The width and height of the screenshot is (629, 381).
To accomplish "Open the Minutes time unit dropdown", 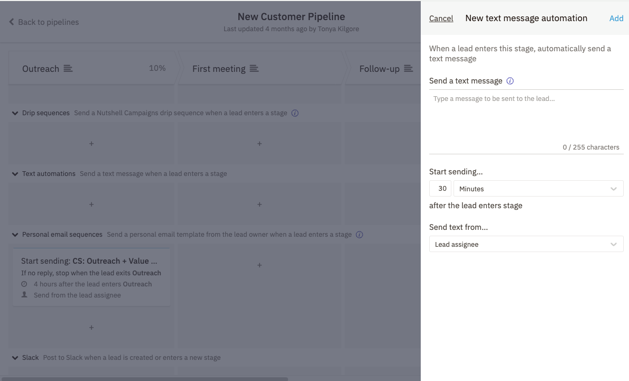I will tap(538, 188).
